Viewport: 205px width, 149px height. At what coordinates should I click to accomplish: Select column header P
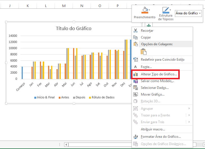(118, 6)
